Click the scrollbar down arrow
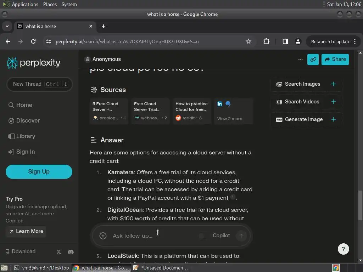 [x=360, y=260]
